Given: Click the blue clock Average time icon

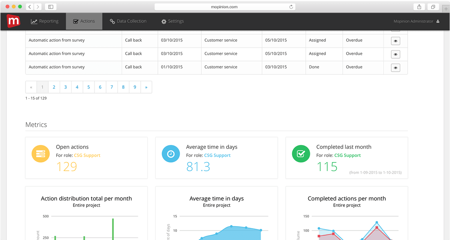Looking at the screenshot, I should point(171,154).
